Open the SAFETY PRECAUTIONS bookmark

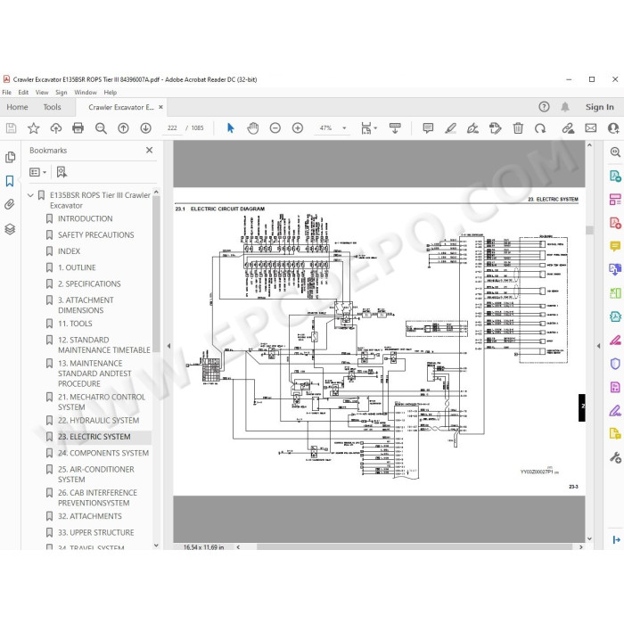[x=95, y=234]
